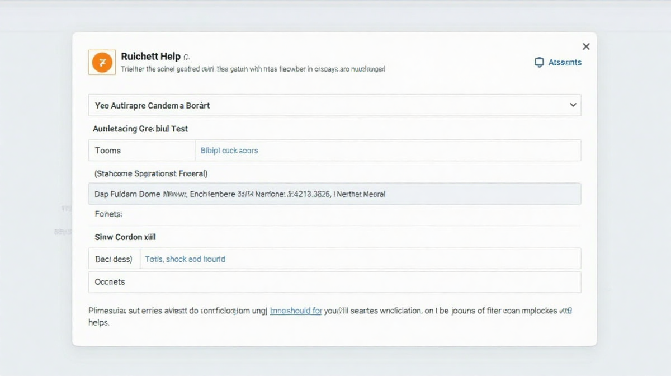Click the Slnw Cordon xiill heading
Screen dimensions: 671x376
(x=125, y=237)
